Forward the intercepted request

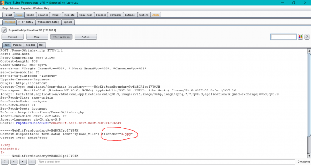coord(13,37)
